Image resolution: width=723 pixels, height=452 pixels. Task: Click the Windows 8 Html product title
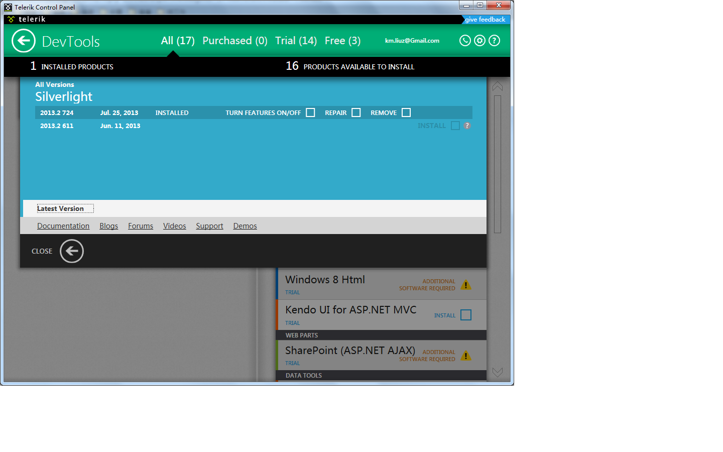pos(325,280)
